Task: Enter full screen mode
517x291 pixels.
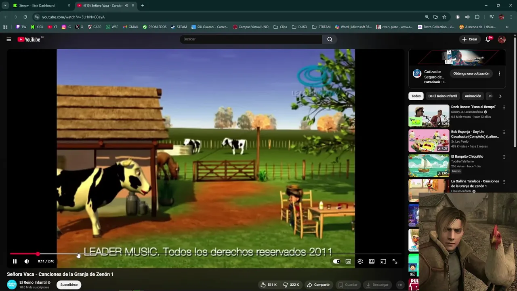Action: point(395,261)
